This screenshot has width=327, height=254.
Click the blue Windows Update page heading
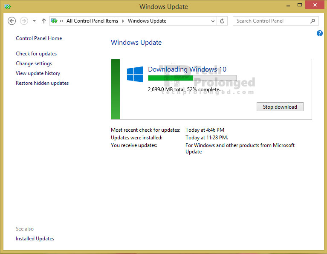(x=136, y=43)
